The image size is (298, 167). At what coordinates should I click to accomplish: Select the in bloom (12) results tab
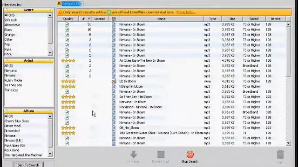coord(72,3)
